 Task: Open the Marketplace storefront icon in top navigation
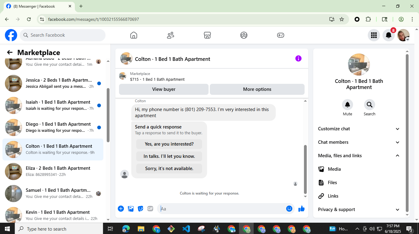pos(207,35)
